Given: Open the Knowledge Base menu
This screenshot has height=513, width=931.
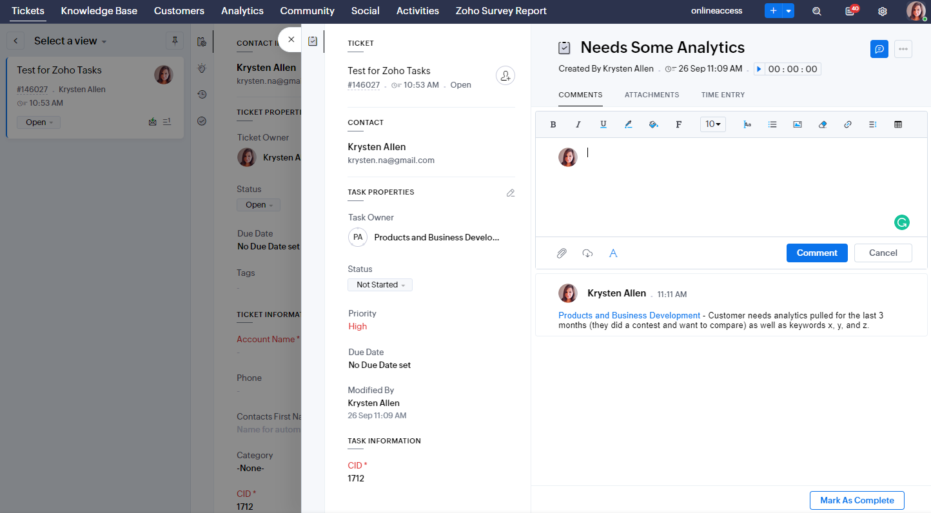Looking at the screenshot, I should pyautogui.click(x=99, y=11).
